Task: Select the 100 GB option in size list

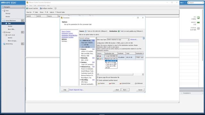Action: (x=111, y=68)
